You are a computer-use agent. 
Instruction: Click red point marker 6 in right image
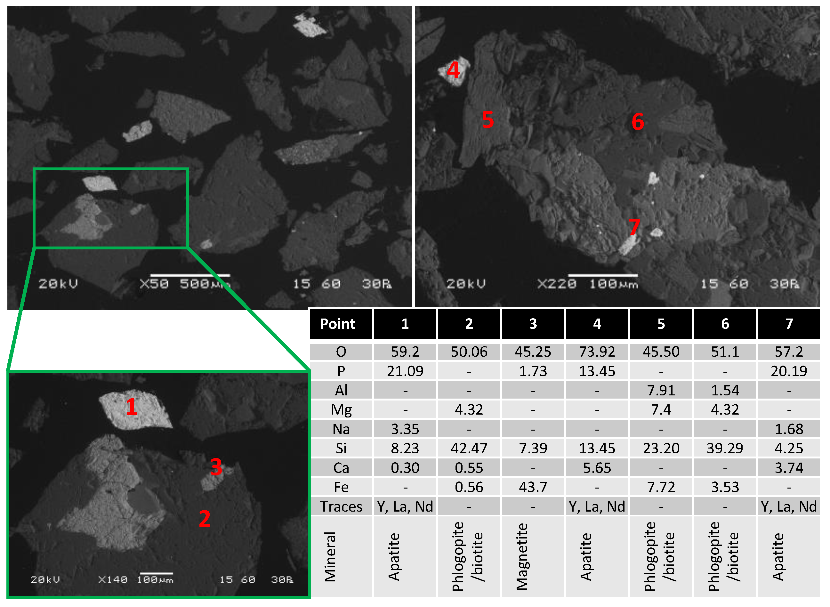(x=638, y=122)
